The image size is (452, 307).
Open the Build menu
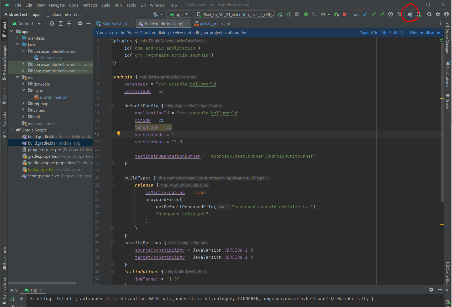coord(106,5)
